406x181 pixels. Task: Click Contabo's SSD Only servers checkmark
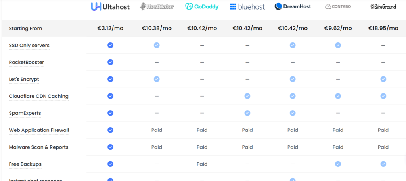pyautogui.click(x=338, y=45)
